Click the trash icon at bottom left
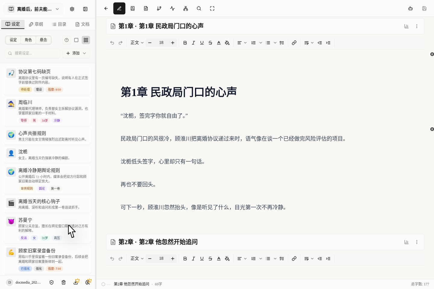The image size is (434, 289). coord(64,282)
